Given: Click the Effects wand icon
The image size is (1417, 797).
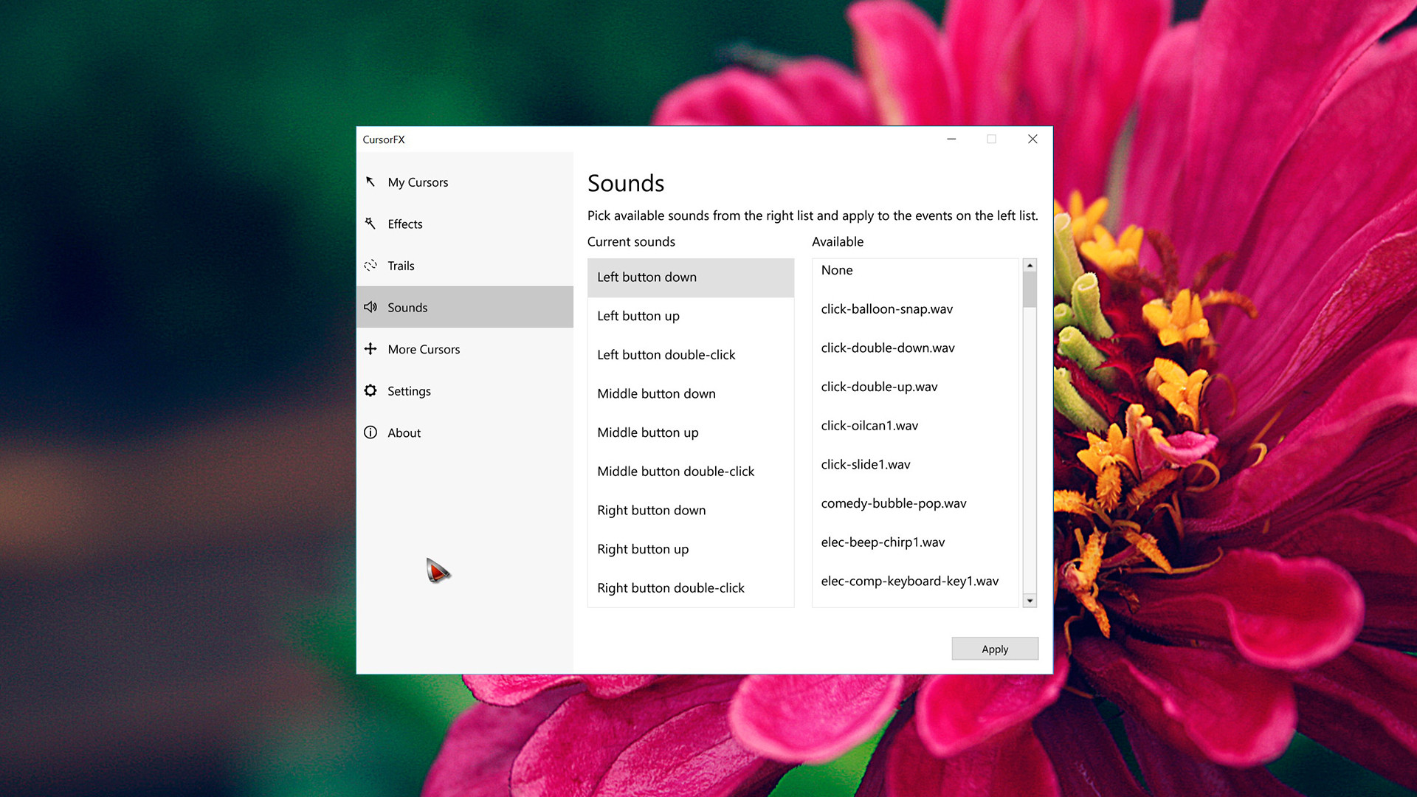Looking at the screenshot, I should 371,224.
